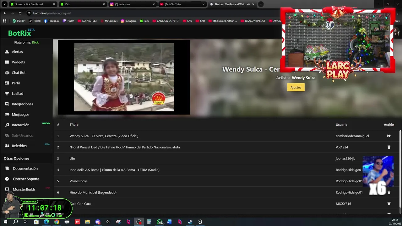Click the Título column header
Screen dimensions: 402x226
point(74,125)
